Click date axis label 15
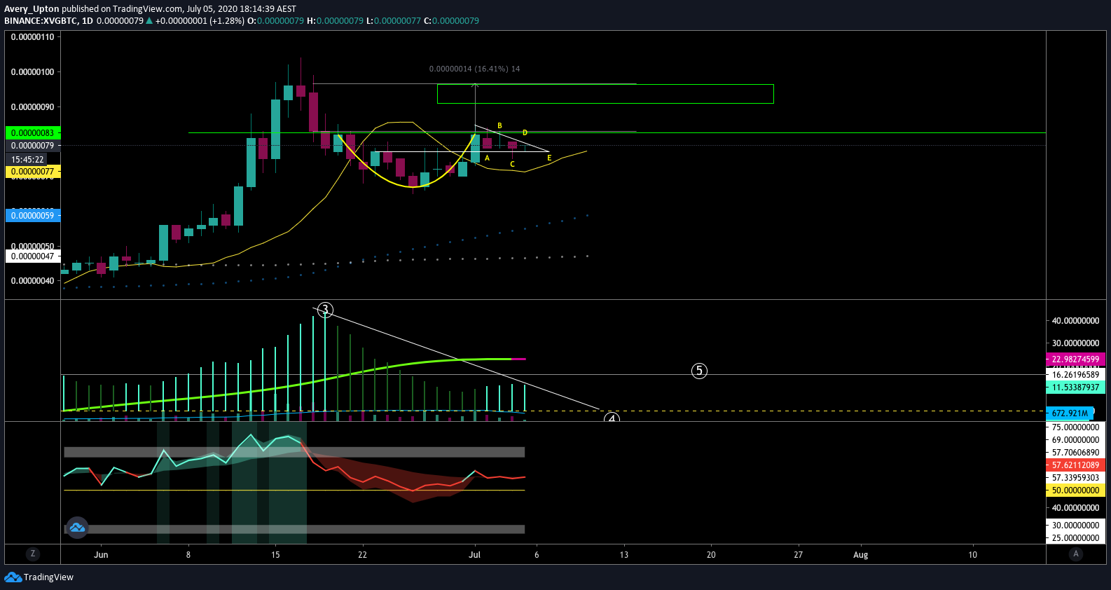This screenshot has height=590, width=1111. tap(275, 555)
